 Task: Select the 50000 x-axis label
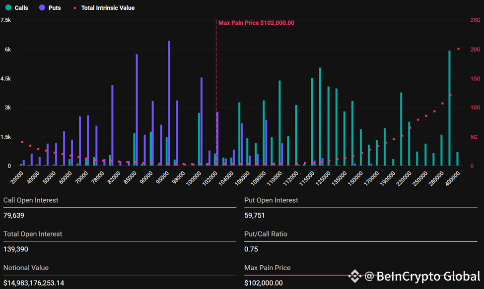(49, 178)
